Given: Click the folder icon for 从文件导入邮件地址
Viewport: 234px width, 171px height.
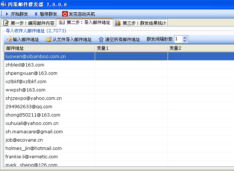Looking at the screenshot, I should 49,39.
